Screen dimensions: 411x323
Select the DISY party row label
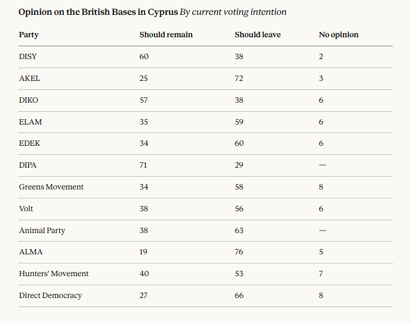click(x=28, y=56)
